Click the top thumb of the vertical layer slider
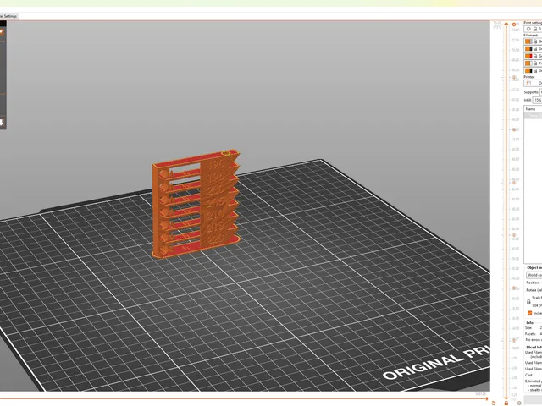Screen dimensions: 542x406 [x=506, y=24]
